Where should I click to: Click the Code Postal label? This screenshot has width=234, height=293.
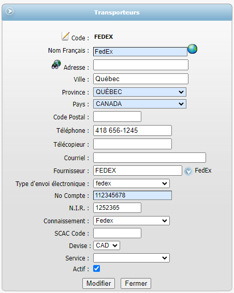[71, 117]
